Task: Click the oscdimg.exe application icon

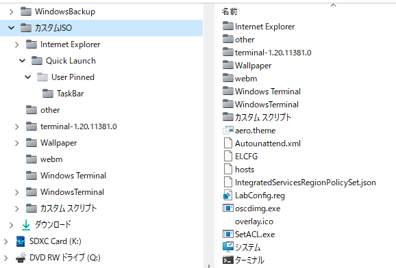Action: tap(228, 209)
